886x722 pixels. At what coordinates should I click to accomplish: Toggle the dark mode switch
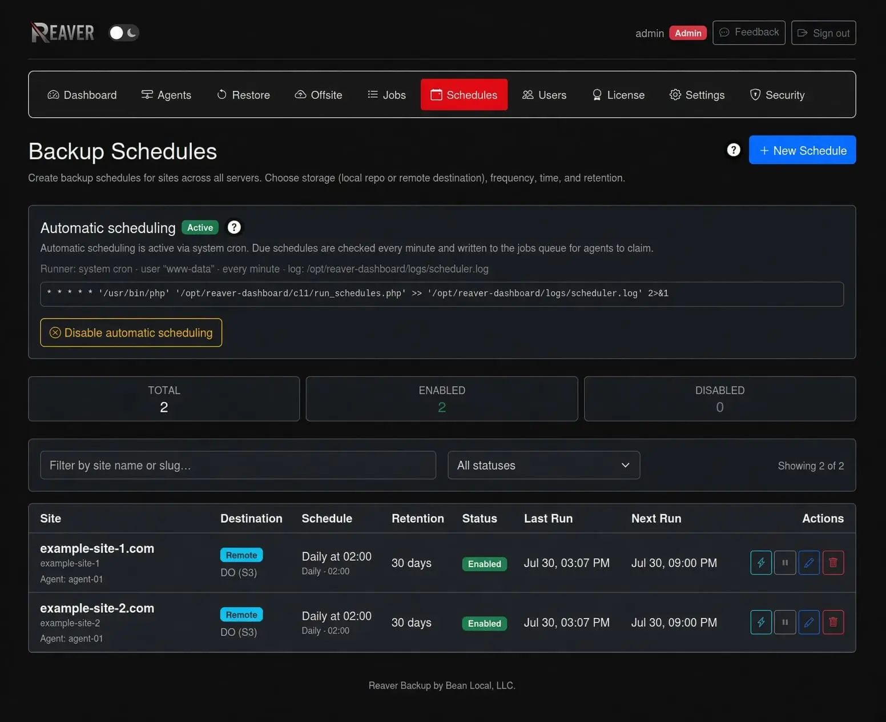pyautogui.click(x=124, y=33)
